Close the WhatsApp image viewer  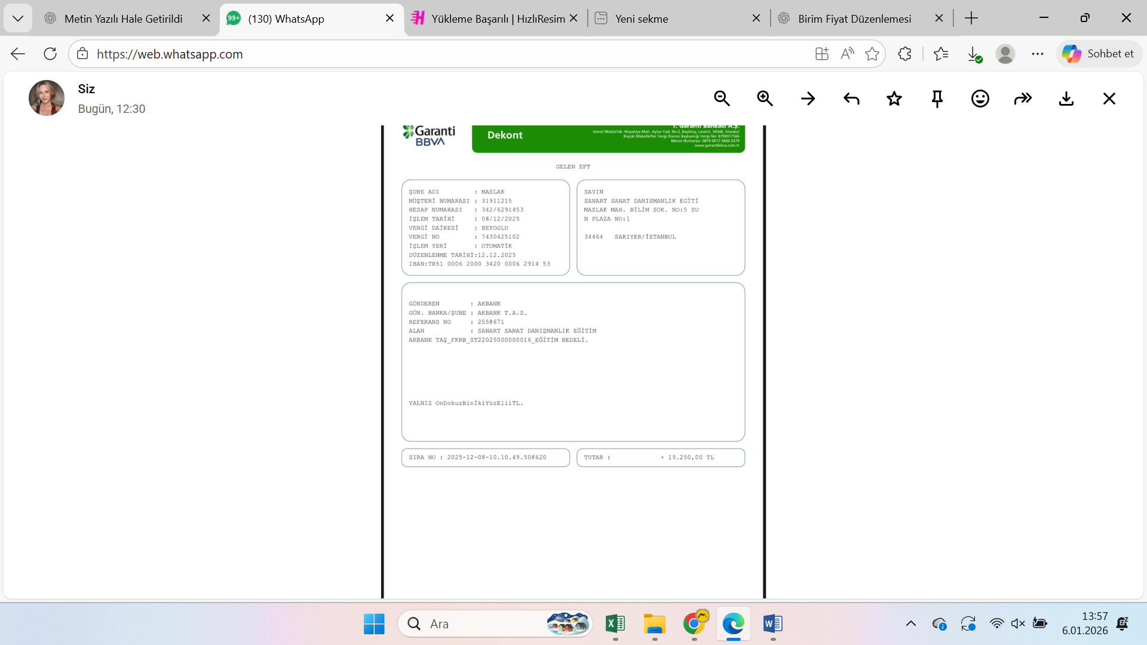coord(1109,99)
